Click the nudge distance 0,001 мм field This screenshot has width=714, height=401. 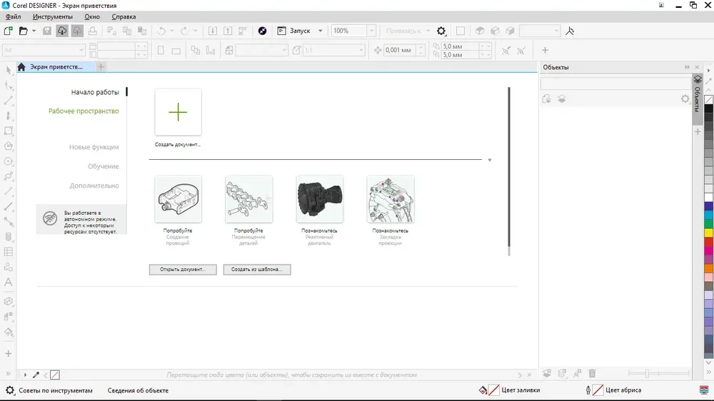401,50
